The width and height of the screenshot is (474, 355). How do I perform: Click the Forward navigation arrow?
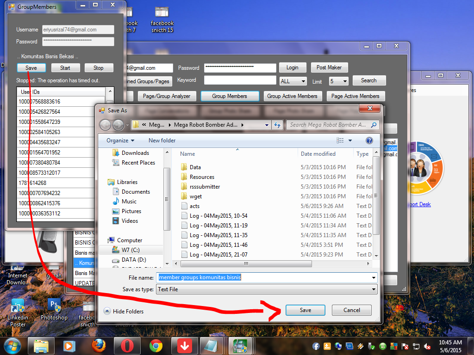118,125
